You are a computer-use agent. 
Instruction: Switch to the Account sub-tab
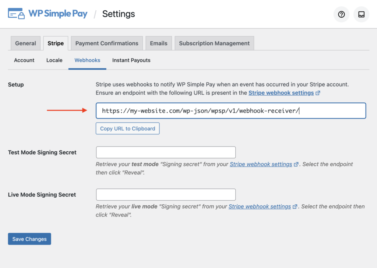(x=24, y=60)
